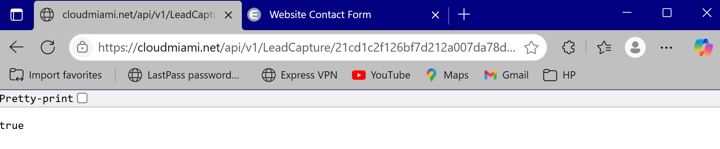Image resolution: width=720 pixels, height=149 pixels.
Task: Launch Copilot from the toolbar
Action: [x=703, y=47]
